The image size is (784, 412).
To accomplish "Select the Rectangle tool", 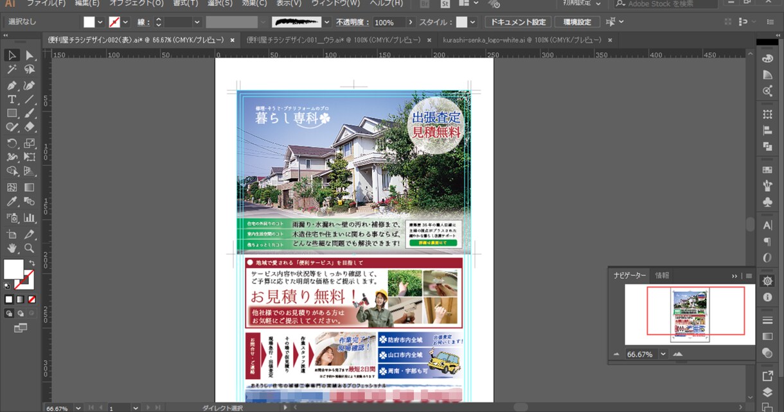I will (12, 114).
